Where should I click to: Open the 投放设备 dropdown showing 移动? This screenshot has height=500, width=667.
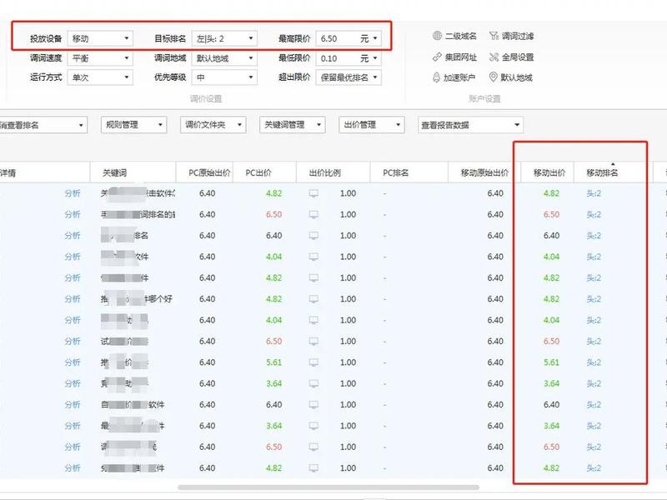(x=100, y=38)
